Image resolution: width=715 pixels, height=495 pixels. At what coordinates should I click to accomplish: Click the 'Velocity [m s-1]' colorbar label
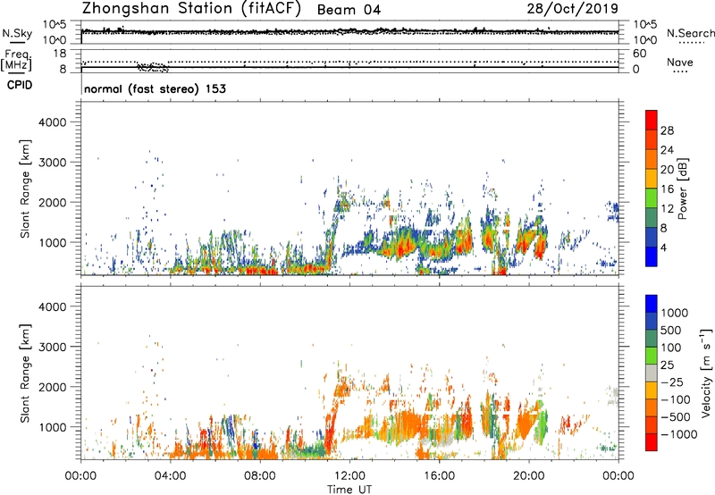point(706,373)
